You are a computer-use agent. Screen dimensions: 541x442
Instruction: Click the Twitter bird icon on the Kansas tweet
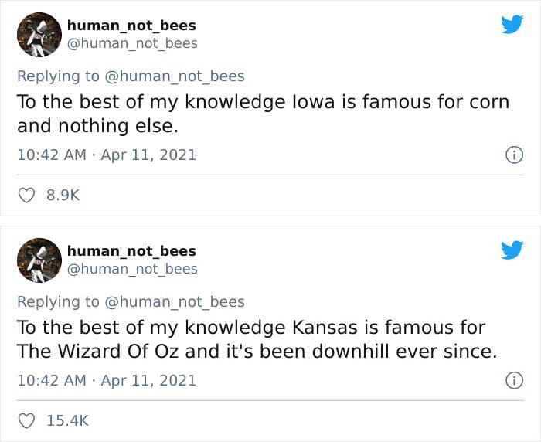point(512,250)
